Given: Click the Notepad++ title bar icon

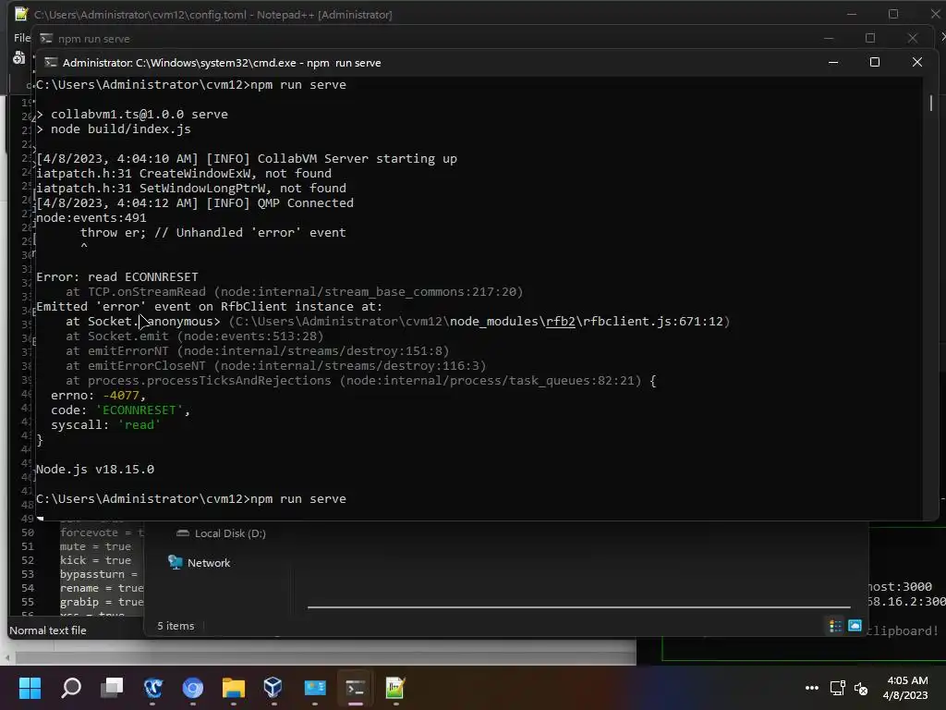Looking at the screenshot, I should click(22, 14).
